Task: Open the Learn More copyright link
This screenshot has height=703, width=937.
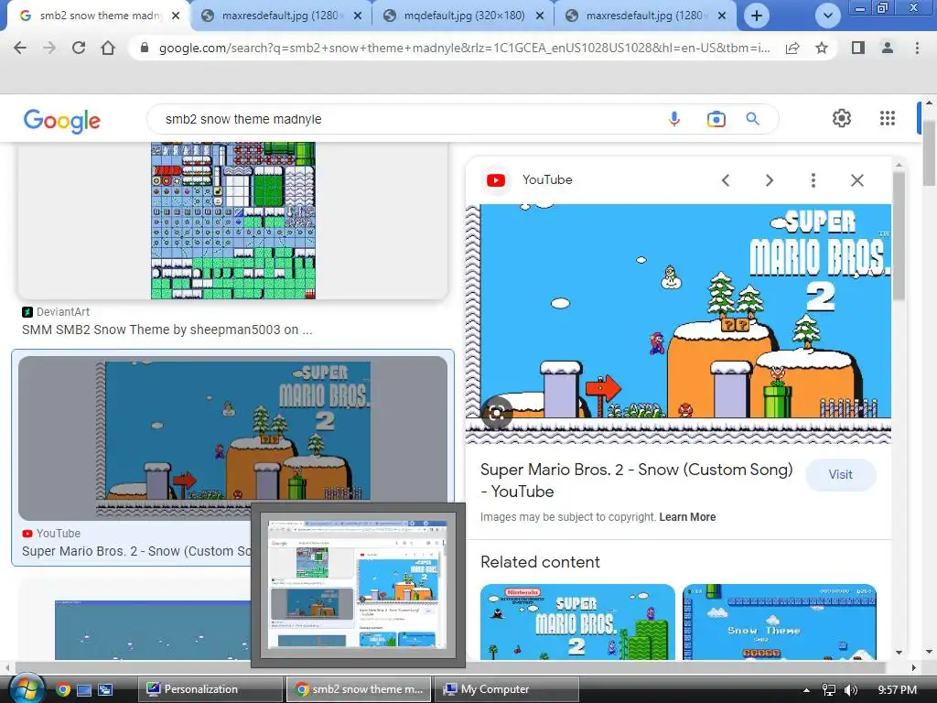Action: (687, 517)
